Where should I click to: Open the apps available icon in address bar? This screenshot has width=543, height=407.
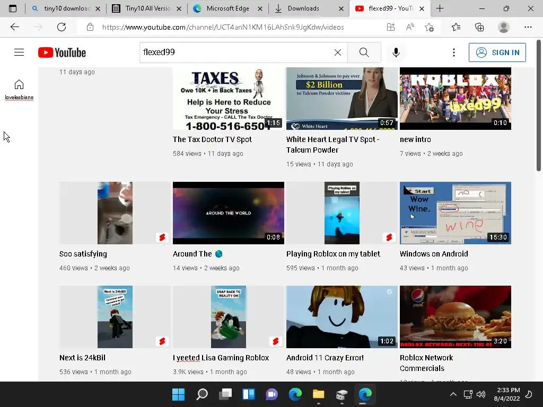pyautogui.click(x=391, y=27)
